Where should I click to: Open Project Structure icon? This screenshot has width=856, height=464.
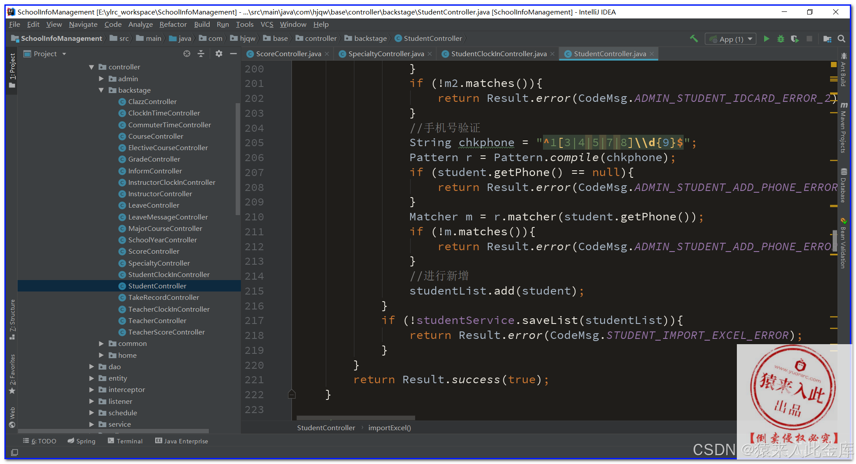(827, 39)
